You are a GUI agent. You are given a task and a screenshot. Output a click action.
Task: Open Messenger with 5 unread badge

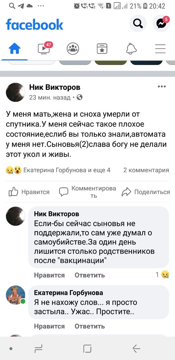pos(162,24)
